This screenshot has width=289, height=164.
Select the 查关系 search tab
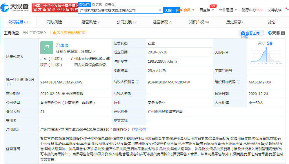click(x=110, y=5)
